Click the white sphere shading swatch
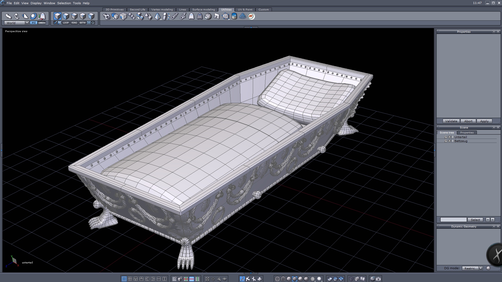Screen dimensions: 502x282 pyautogui.click(x=319, y=279)
